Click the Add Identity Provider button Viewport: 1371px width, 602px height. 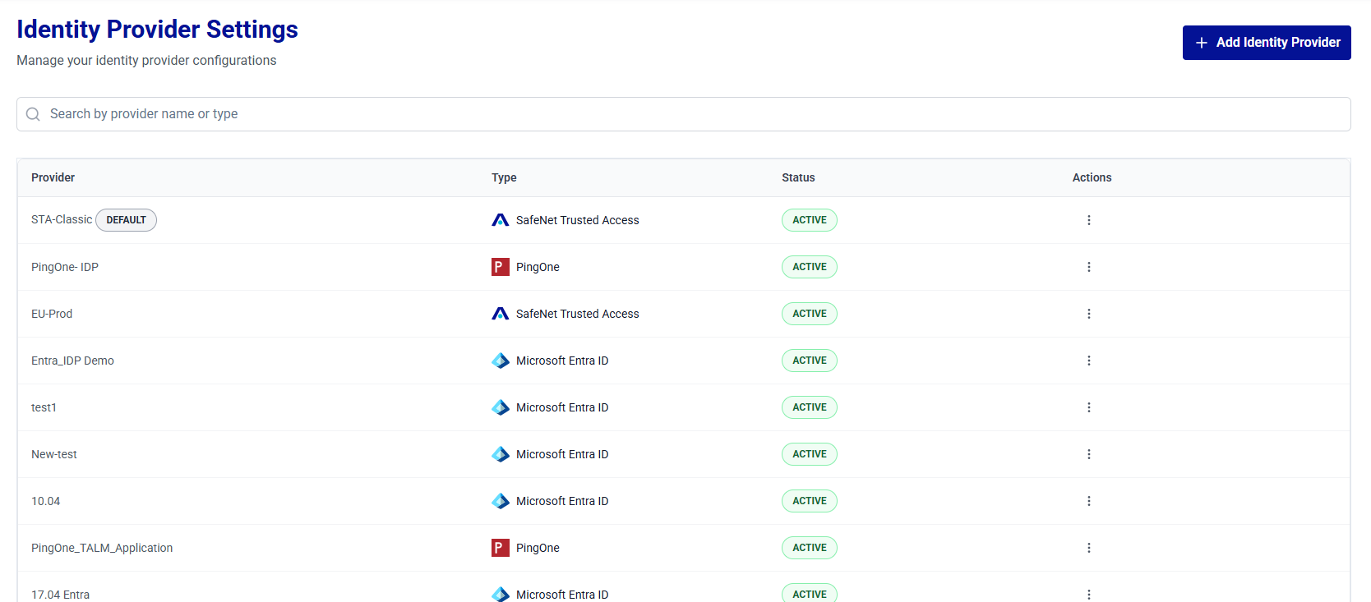coord(1267,43)
